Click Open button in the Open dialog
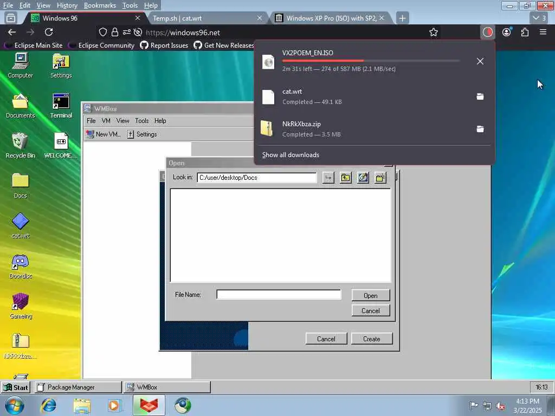The image size is (555, 416). pyautogui.click(x=371, y=295)
